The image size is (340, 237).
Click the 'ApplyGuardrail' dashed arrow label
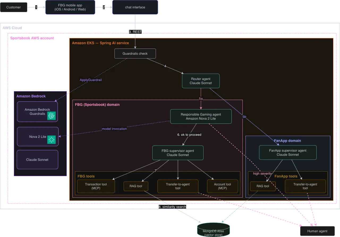point(91,80)
